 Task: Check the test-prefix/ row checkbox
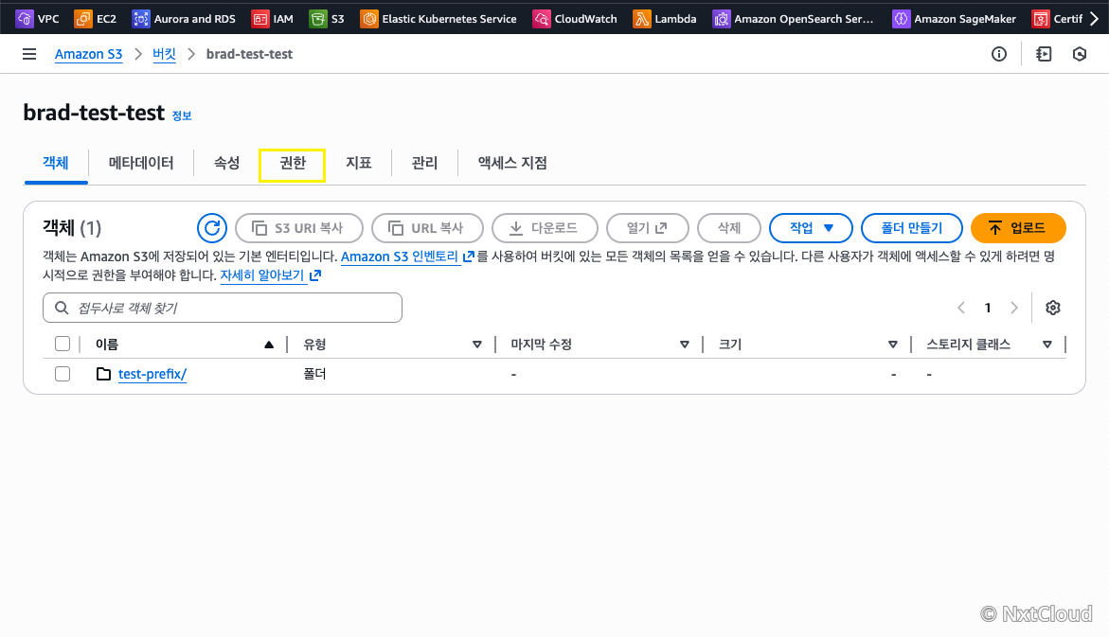click(x=63, y=373)
